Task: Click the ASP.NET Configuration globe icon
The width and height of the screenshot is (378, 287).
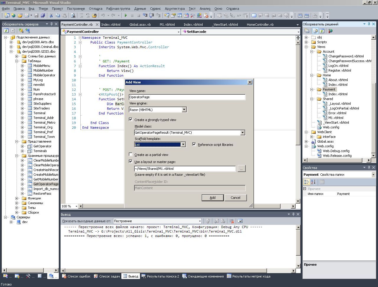Action: [x=330, y=31]
